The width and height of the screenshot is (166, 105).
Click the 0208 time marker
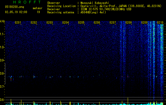(129, 23)
